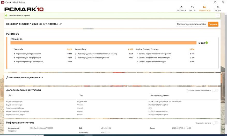The height and width of the screenshot is (136, 227).
Task: Click the green valid score check icon
Action: point(6,16)
